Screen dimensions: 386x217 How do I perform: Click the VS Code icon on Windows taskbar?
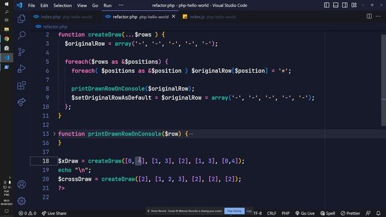click(x=7, y=58)
